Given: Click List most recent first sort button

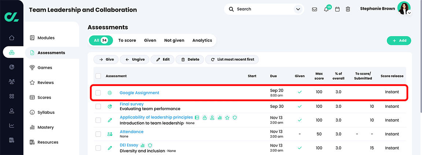Looking at the screenshot, I should click(232, 59).
